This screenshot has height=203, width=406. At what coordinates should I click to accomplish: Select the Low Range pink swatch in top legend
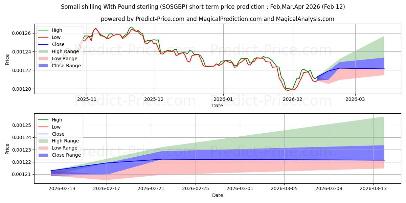tap(44, 59)
